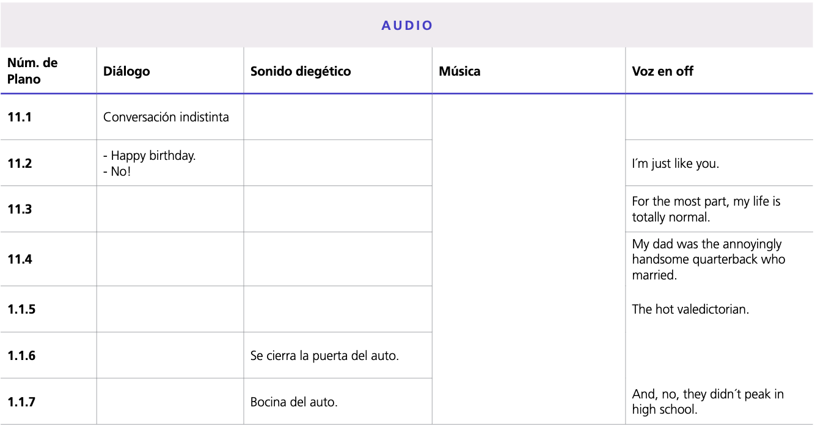
Task: Click the 'Música' column header
Action: 459,71
